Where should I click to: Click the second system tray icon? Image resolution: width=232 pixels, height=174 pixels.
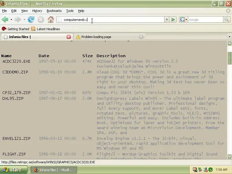(200, 170)
